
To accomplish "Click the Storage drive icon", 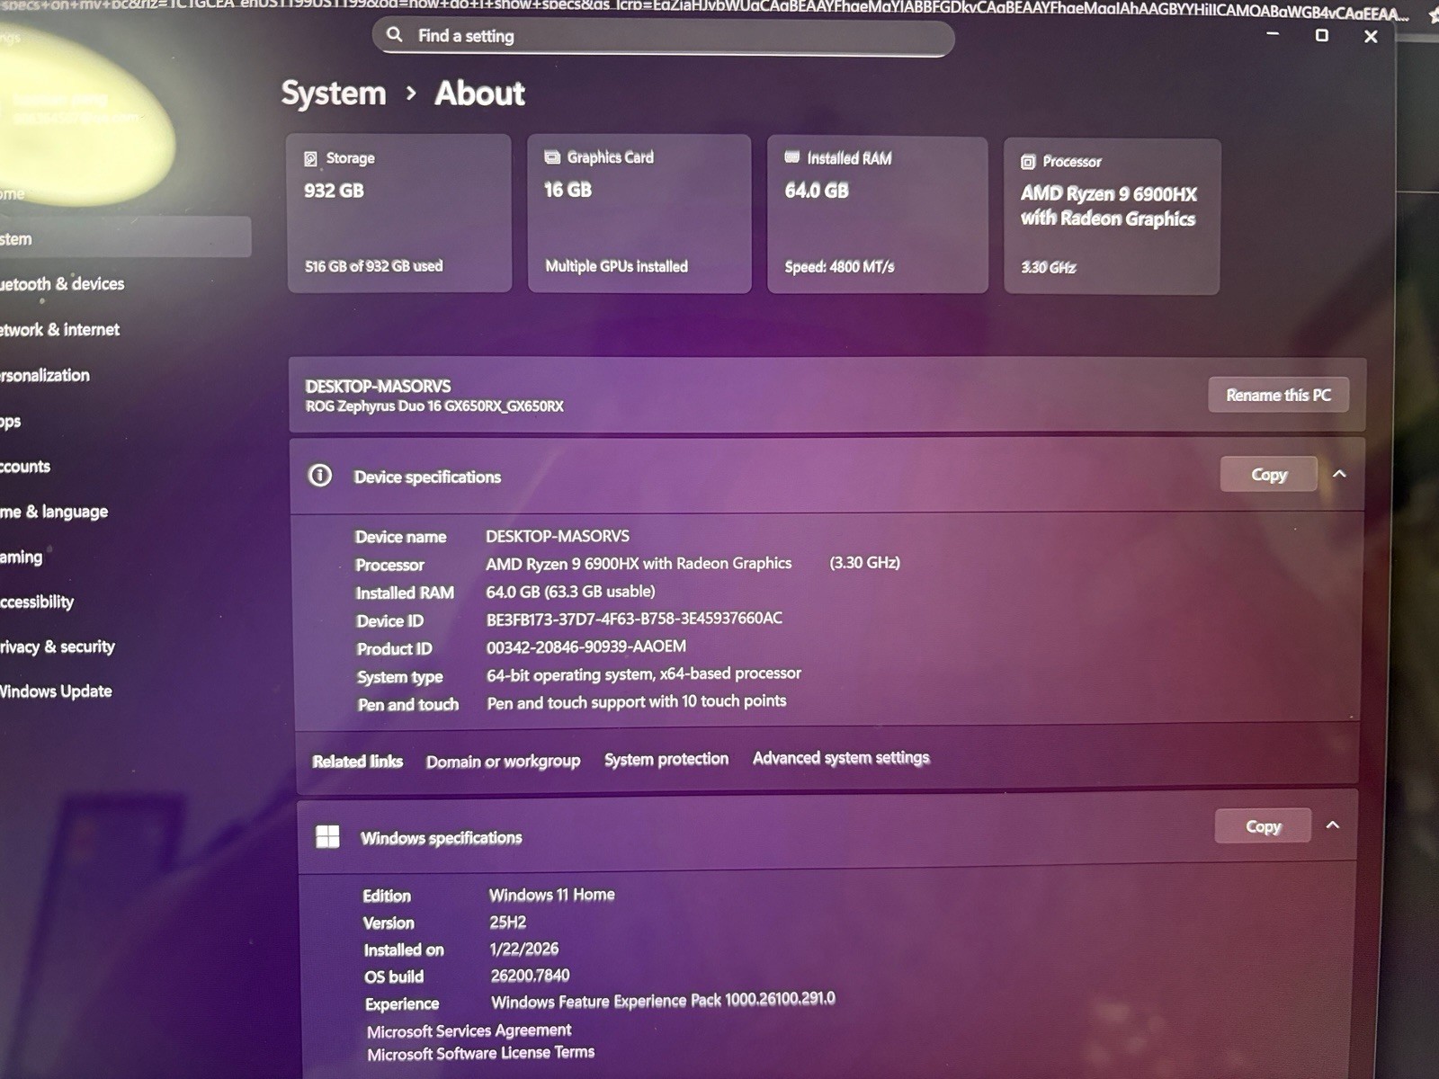I will pos(310,158).
